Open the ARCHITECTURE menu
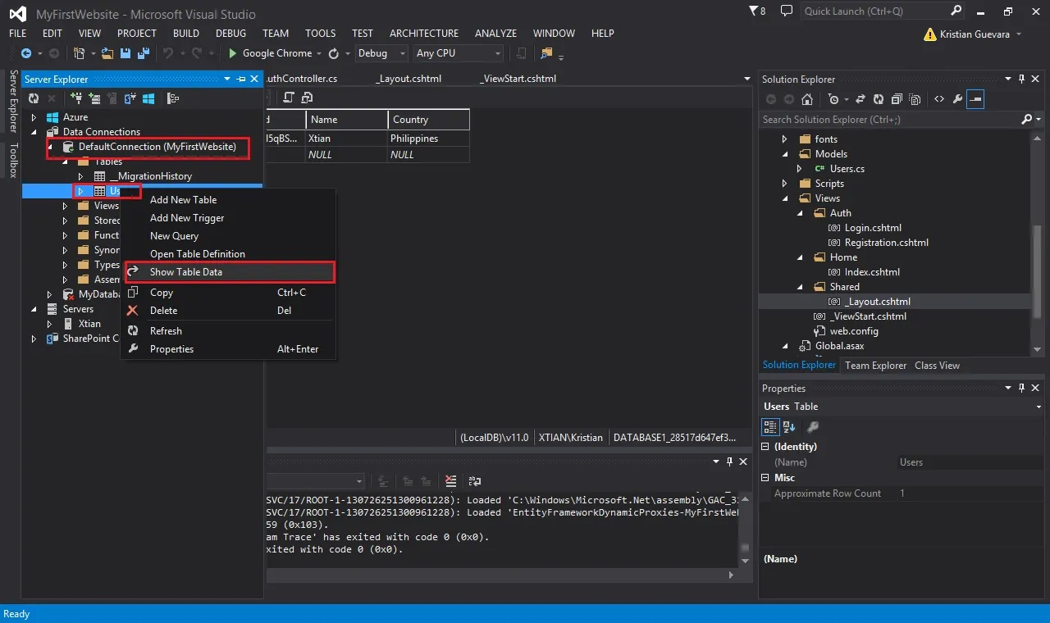The height and width of the screenshot is (623, 1050). pyautogui.click(x=423, y=34)
